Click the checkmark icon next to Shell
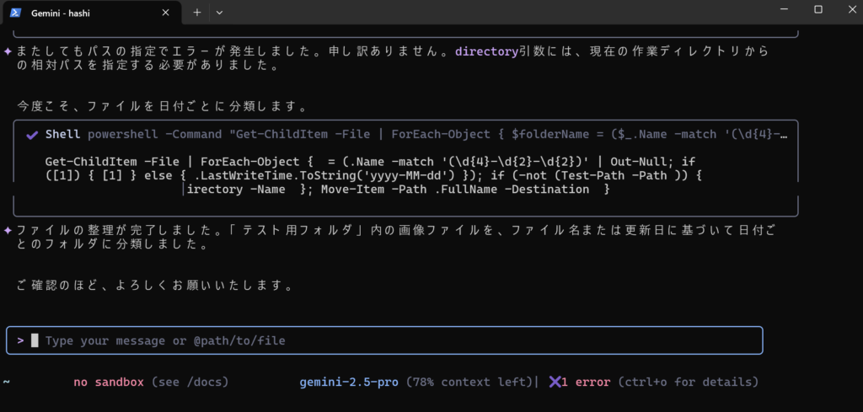Image resolution: width=863 pixels, height=412 pixels. click(x=32, y=135)
